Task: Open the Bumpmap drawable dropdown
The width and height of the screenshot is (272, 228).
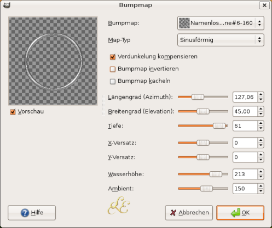Action: 221,23
